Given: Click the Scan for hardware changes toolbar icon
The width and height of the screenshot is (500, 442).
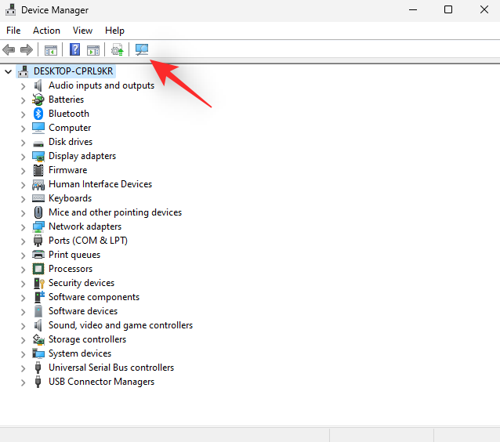Looking at the screenshot, I should click(x=142, y=50).
